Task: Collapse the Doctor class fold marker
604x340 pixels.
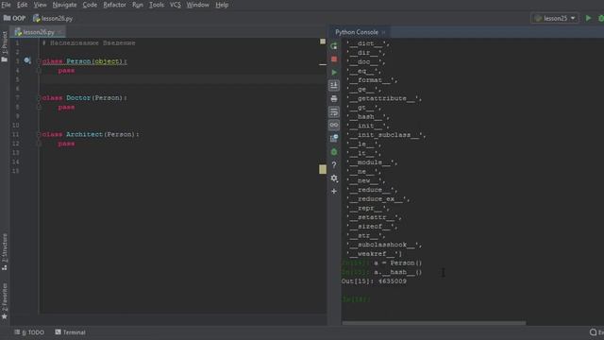Action: pyautogui.click(x=39, y=98)
